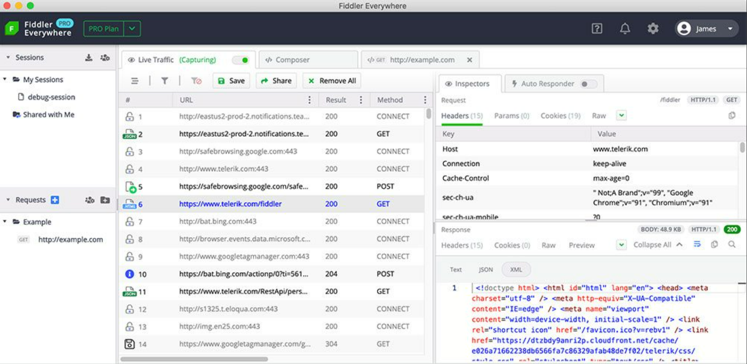Image resolution: width=747 pixels, height=364 pixels.
Task: Open the PRO Plan dropdown arrow
Action: (132, 29)
